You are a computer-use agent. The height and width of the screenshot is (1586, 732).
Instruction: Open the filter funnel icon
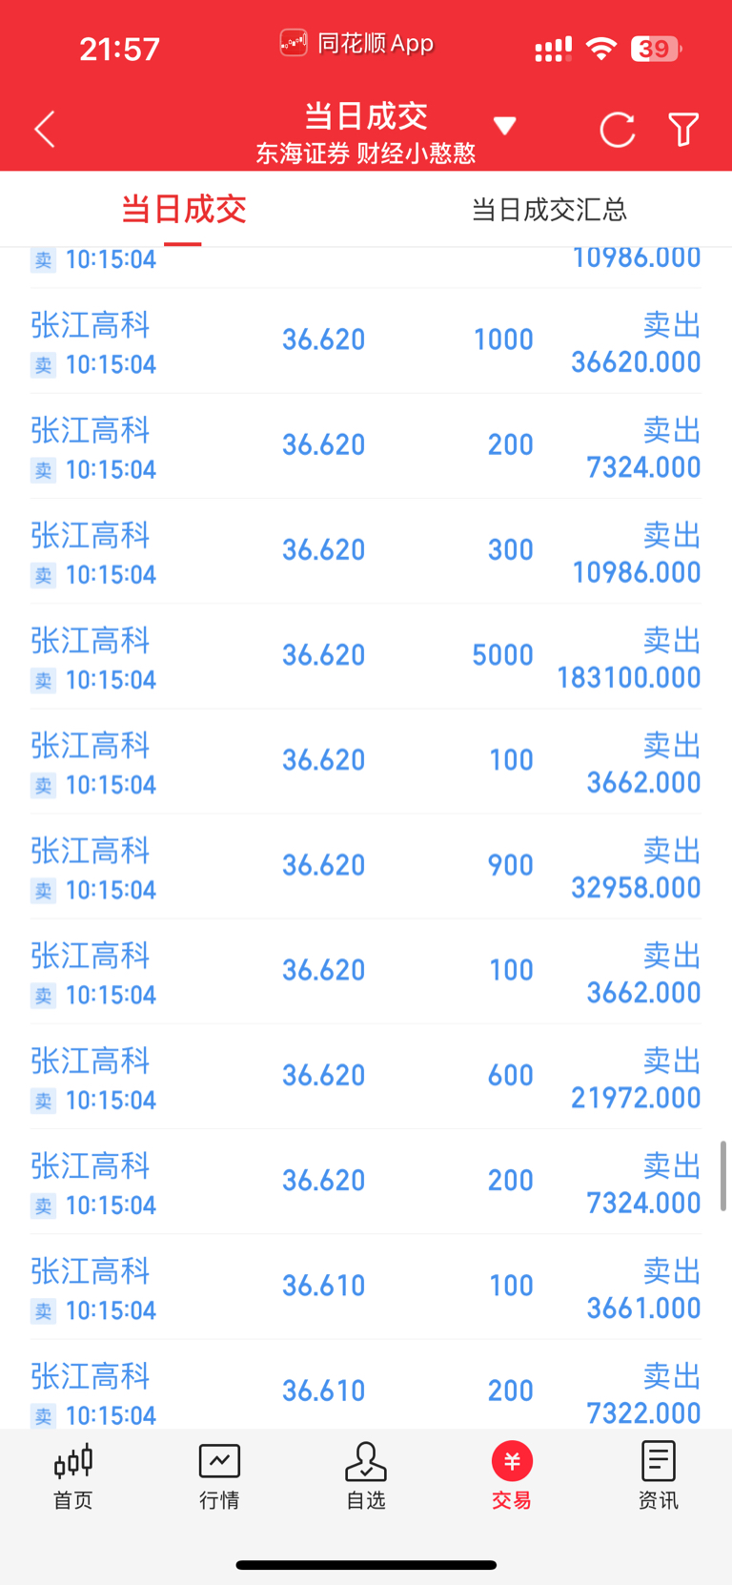683,130
